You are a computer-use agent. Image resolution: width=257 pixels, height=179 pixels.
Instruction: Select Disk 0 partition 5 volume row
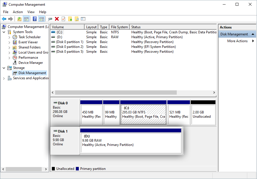tap(134, 52)
